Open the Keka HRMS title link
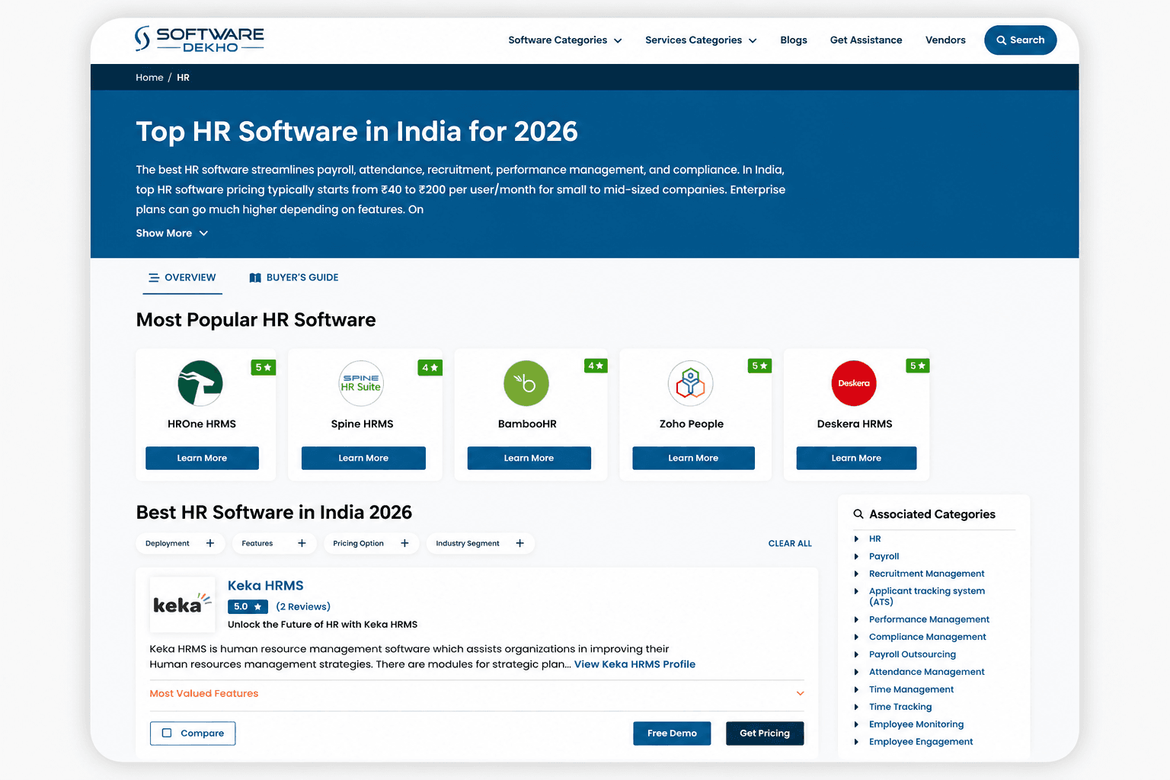Viewport: 1170px width, 780px height. (266, 585)
